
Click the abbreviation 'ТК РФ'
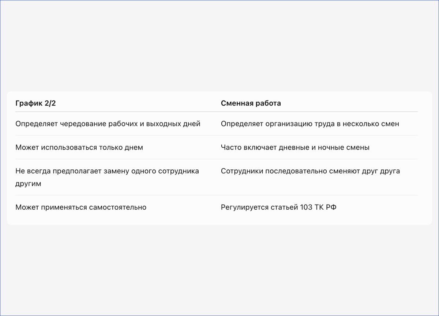coord(325,207)
